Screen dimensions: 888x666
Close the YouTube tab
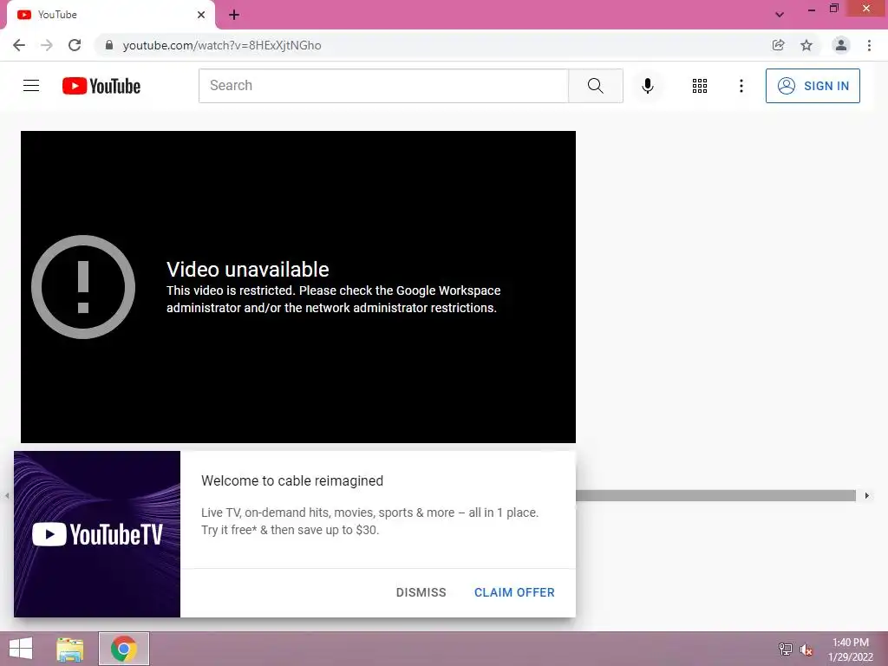[x=201, y=15]
